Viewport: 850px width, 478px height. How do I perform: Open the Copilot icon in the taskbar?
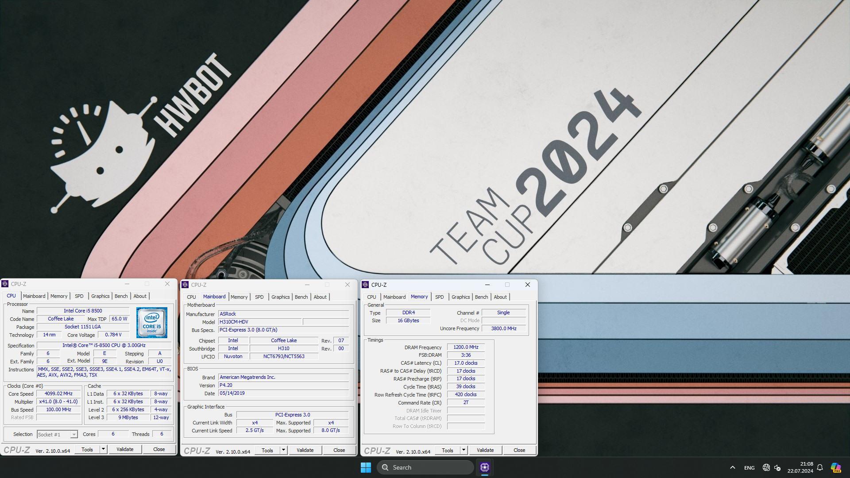[x=836, y=467]
